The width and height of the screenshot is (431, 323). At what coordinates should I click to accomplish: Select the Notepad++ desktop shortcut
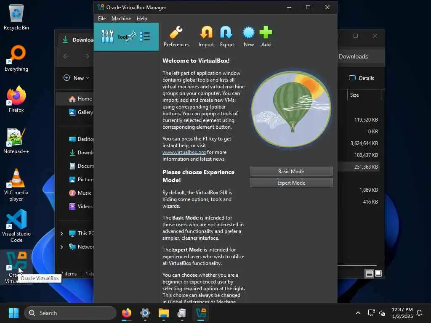16,140
